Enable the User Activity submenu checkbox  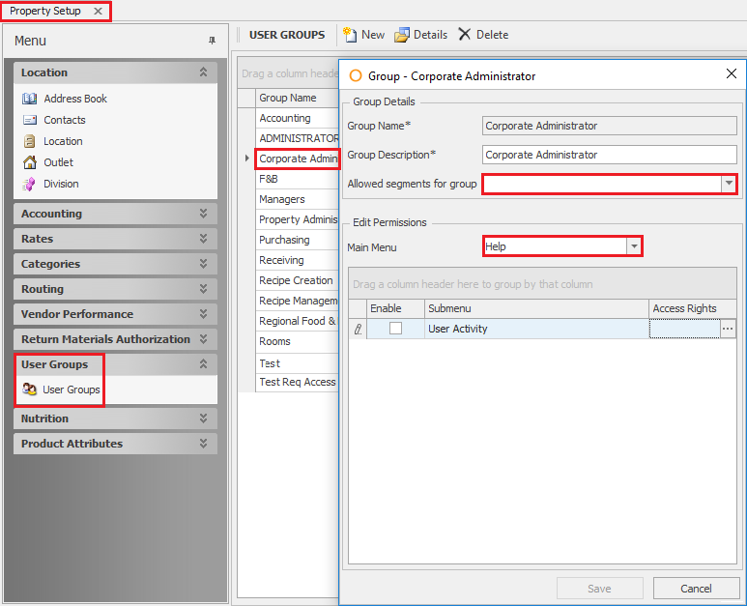395,329
